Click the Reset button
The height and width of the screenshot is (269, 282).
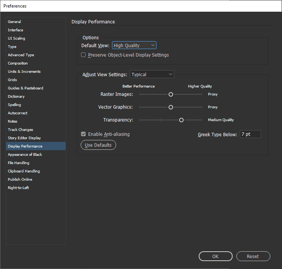253,257
